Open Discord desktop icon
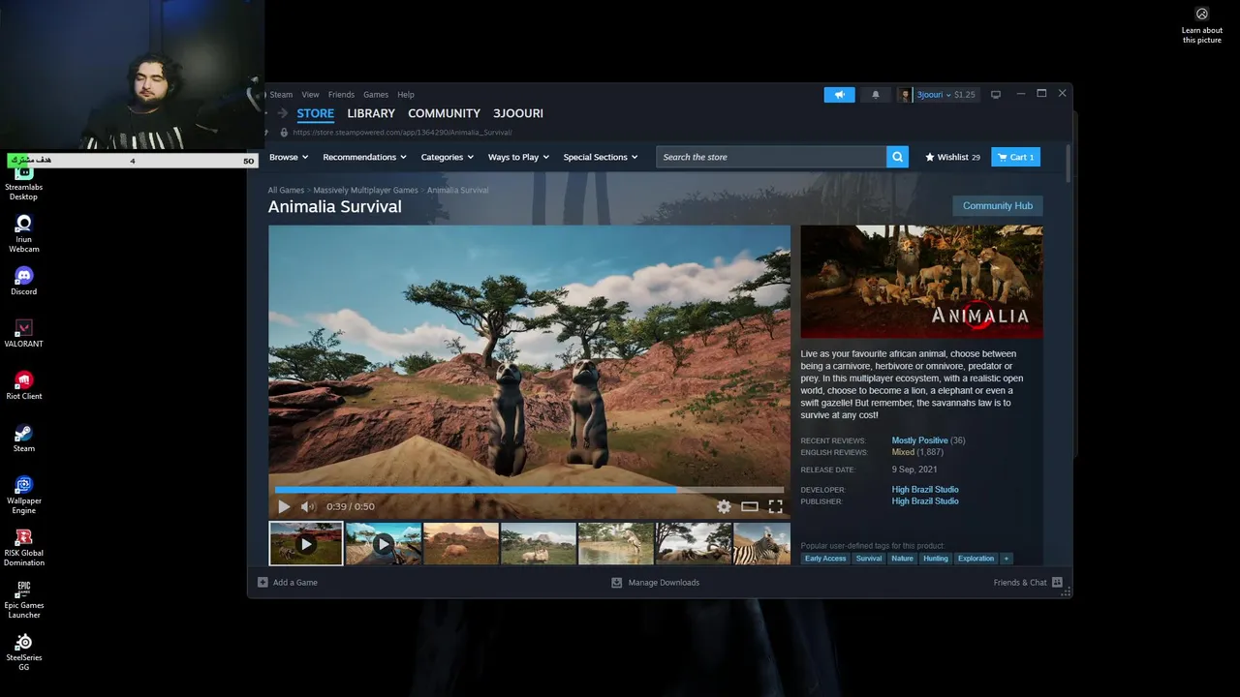This screenshot has width=1240, height=697. tap(23, 282)
